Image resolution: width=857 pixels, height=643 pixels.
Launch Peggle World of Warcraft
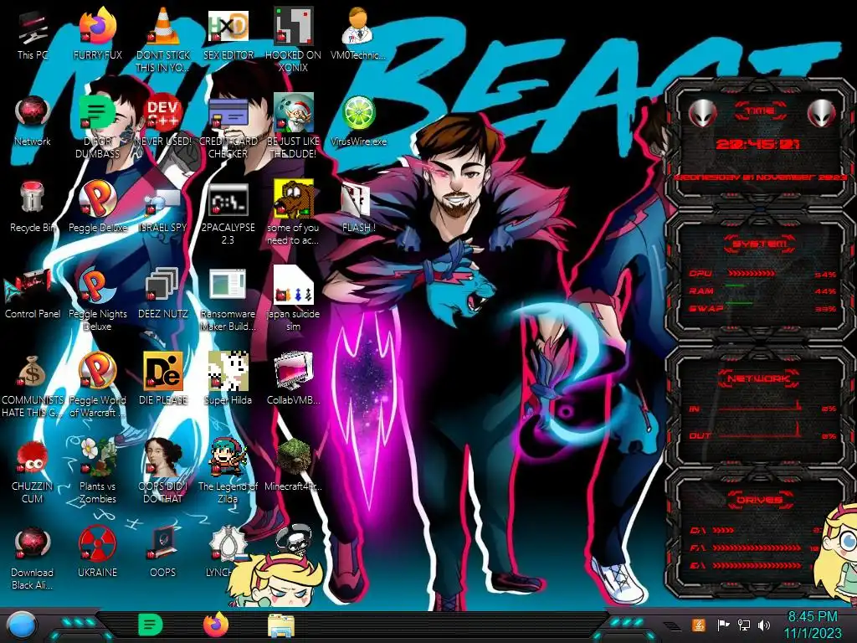click(x=98, y=371)
